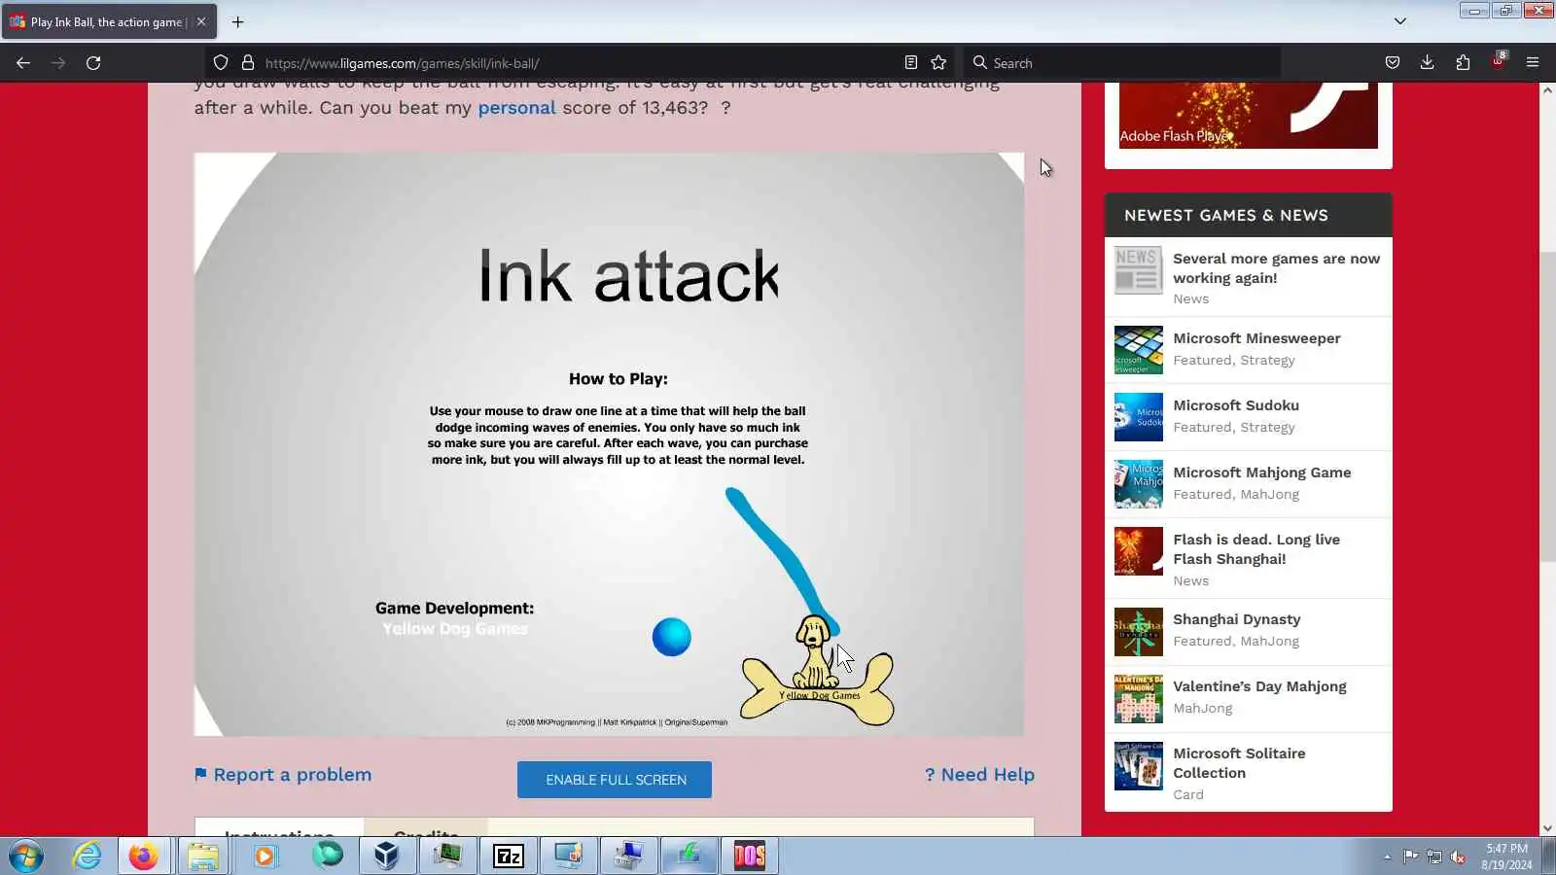Click 'Featured, Strategy' under Microsoft Minesweeper
This screenshot has height=875, width=1556.
(1233, 361)
